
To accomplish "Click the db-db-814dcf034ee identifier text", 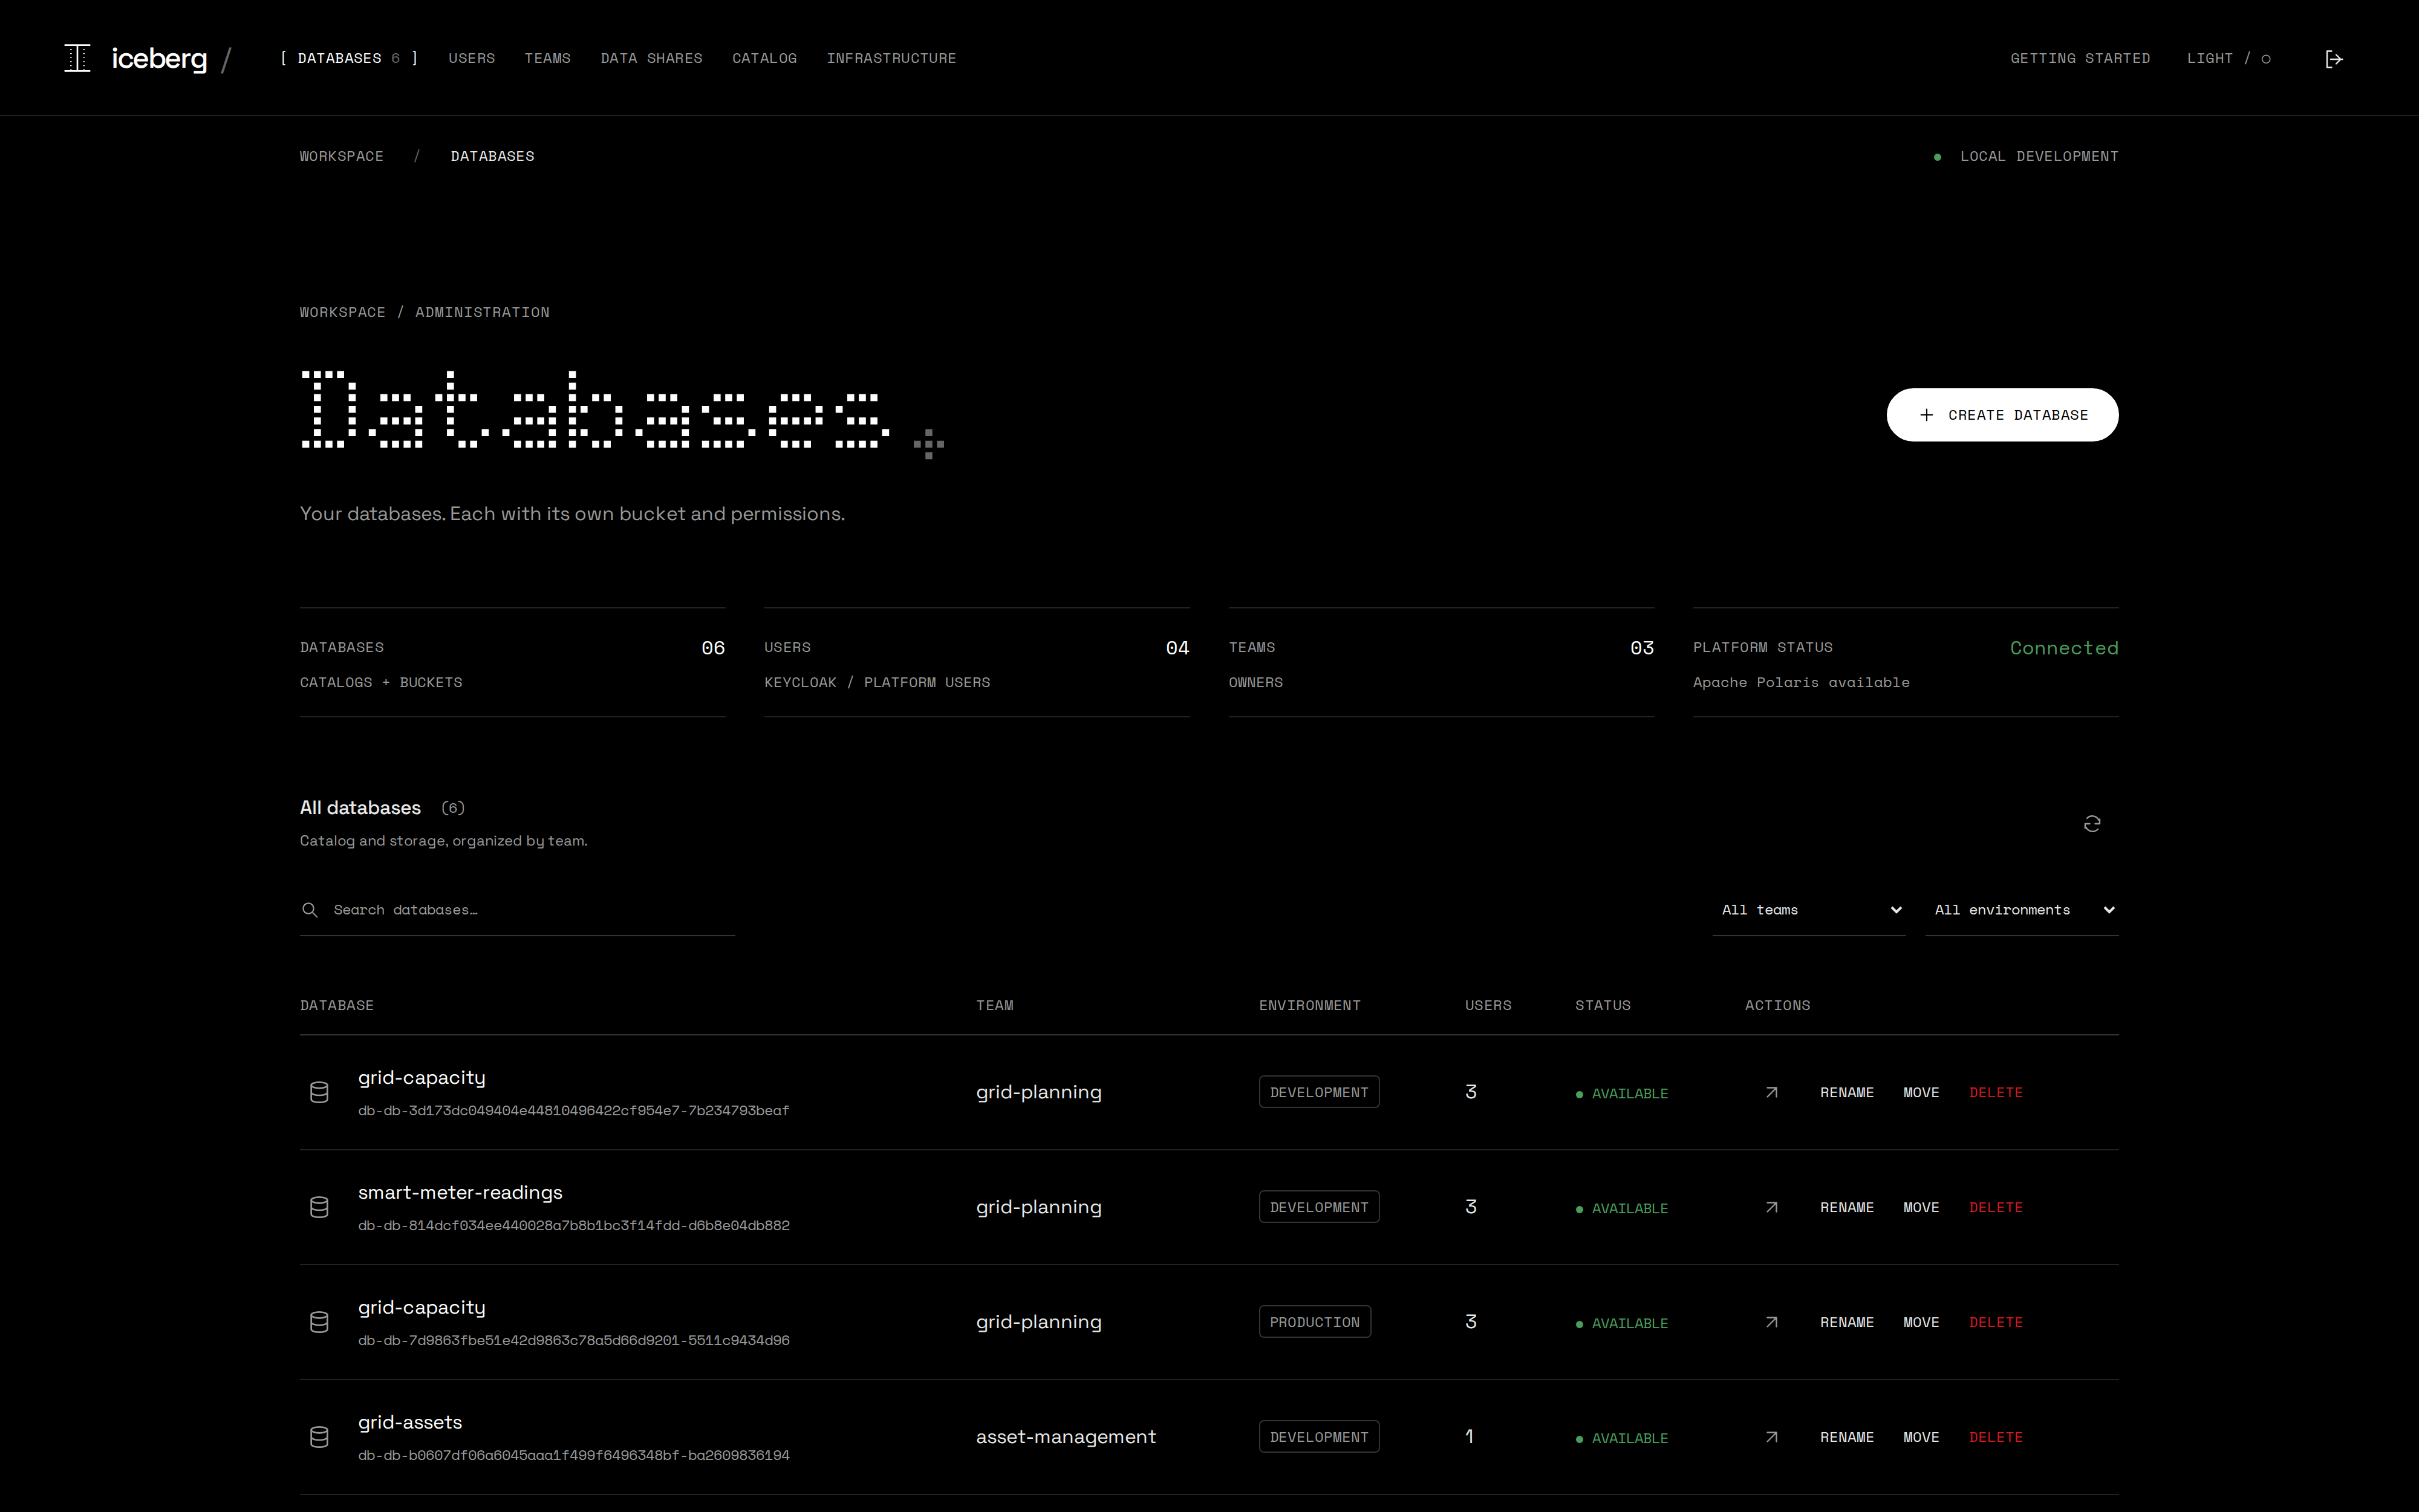I will point(574,1225).
